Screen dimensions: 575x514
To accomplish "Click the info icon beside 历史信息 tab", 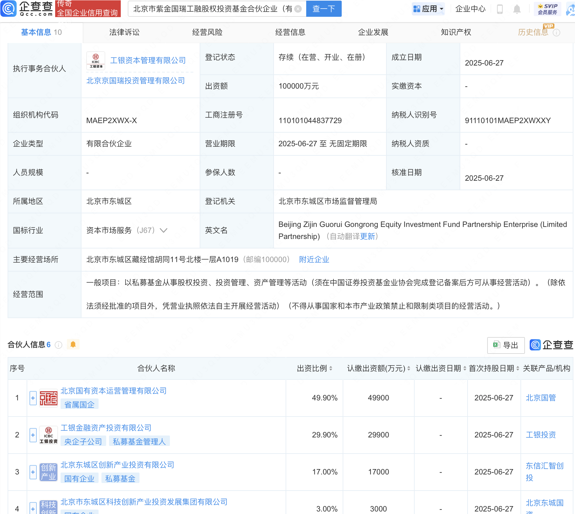I will 557,33.
